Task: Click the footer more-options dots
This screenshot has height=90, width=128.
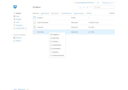Action: point(28,89)
